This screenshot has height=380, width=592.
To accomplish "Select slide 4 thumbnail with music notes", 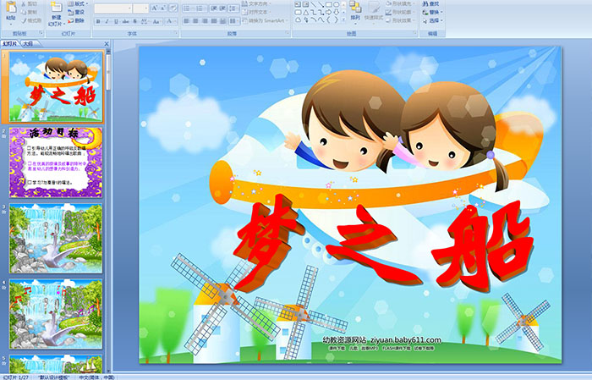I will [56, 314].
